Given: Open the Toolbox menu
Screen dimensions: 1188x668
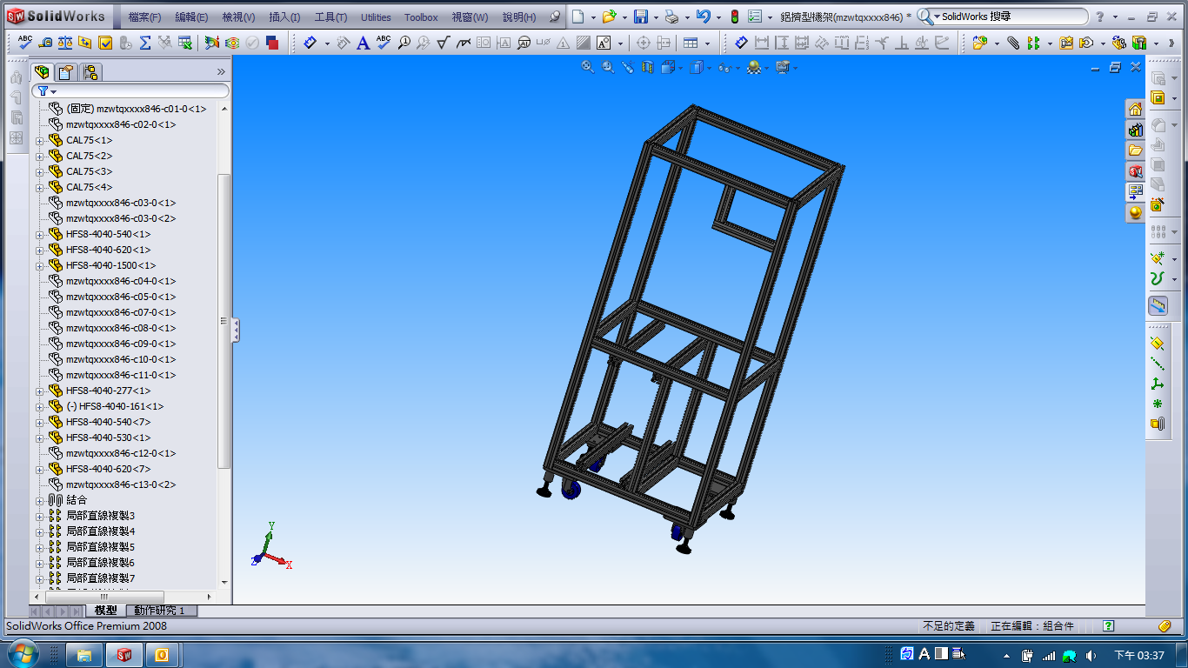Looking at the screenshot, I should tap(421, 17).
